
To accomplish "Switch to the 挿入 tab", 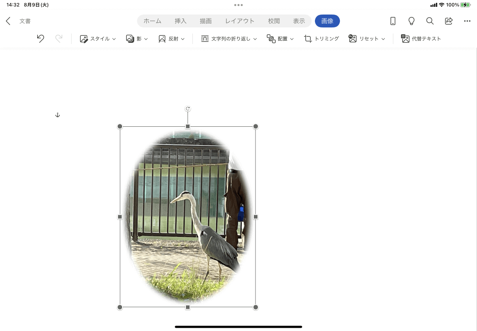I will coord(180,21).
